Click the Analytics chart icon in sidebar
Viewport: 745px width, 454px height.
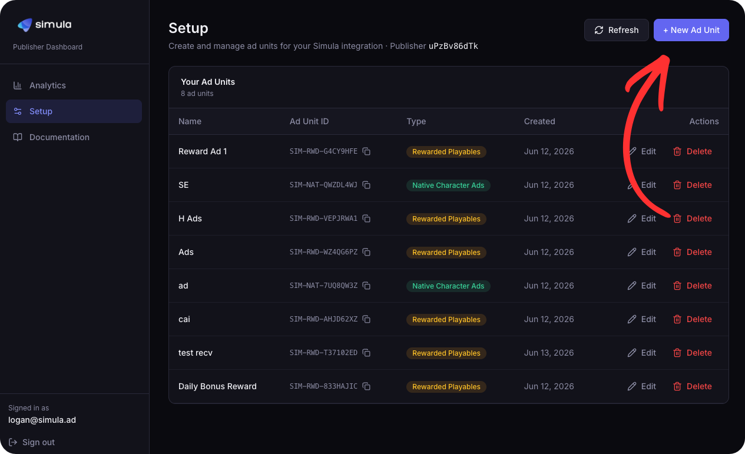18,85
